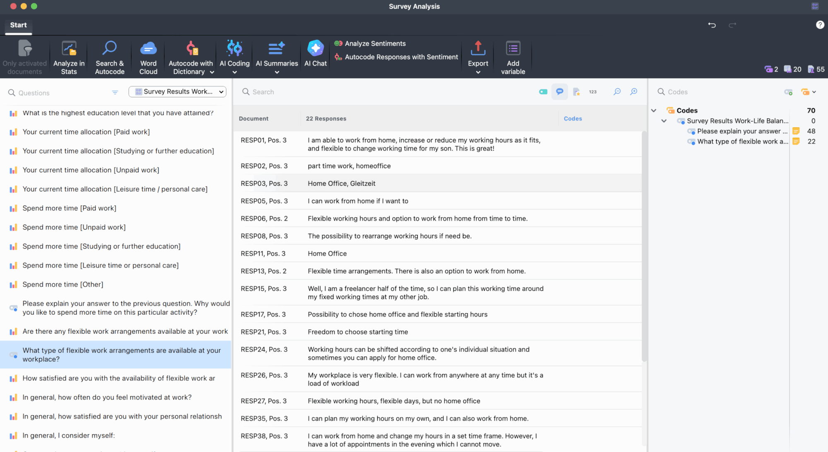Select Autocode with Dictionary
The image size is (828, 452).
point(190,57)
